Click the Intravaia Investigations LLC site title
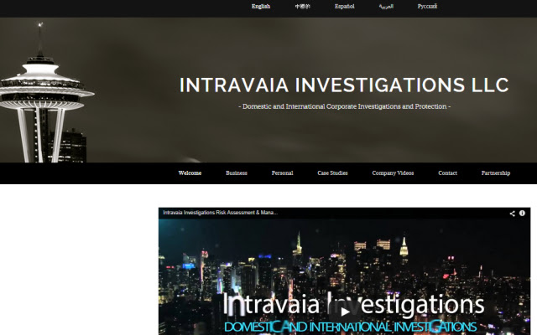 (344, 85)
